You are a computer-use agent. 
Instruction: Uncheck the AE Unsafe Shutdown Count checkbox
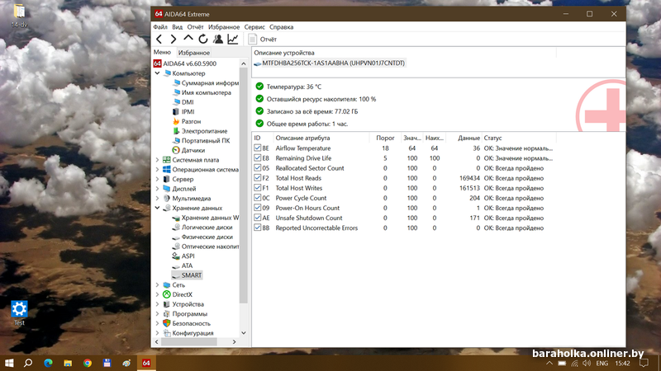pos(258,218)
